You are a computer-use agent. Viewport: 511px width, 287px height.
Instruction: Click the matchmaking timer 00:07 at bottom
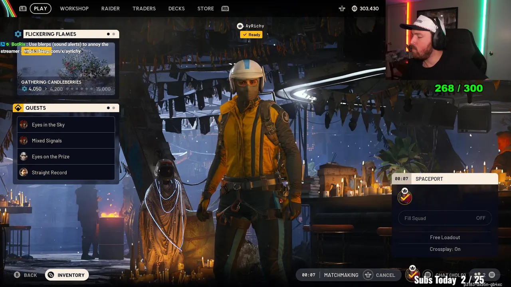coord(309,275)
